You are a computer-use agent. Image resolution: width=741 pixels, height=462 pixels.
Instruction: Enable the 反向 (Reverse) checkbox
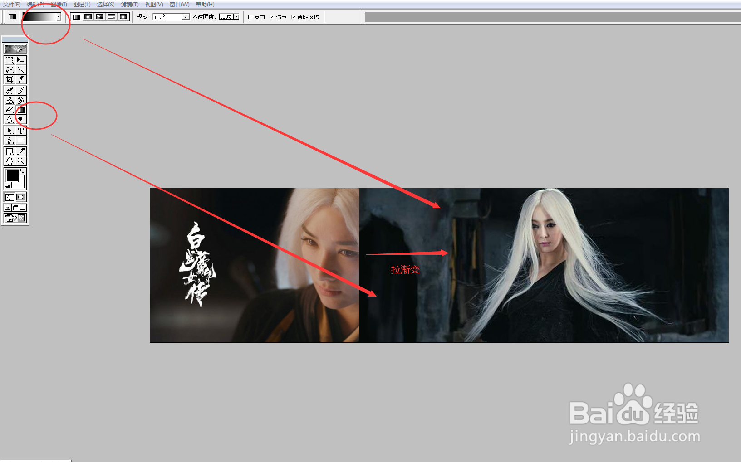pyautogui.click(x=250, y=17)
